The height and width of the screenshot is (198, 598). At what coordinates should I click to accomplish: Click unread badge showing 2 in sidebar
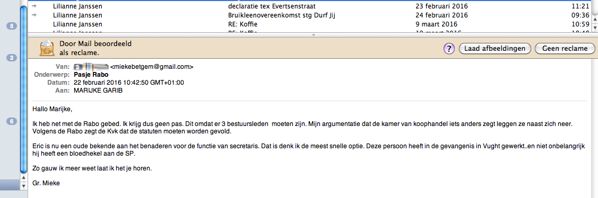point(12,58)
